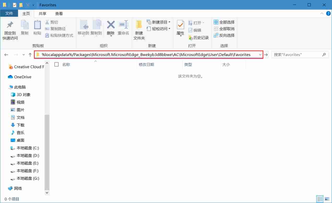The height and width of the screenshot is (203, 332).
Task: Open the address bar history dropdown
Action: coord(260,54)
